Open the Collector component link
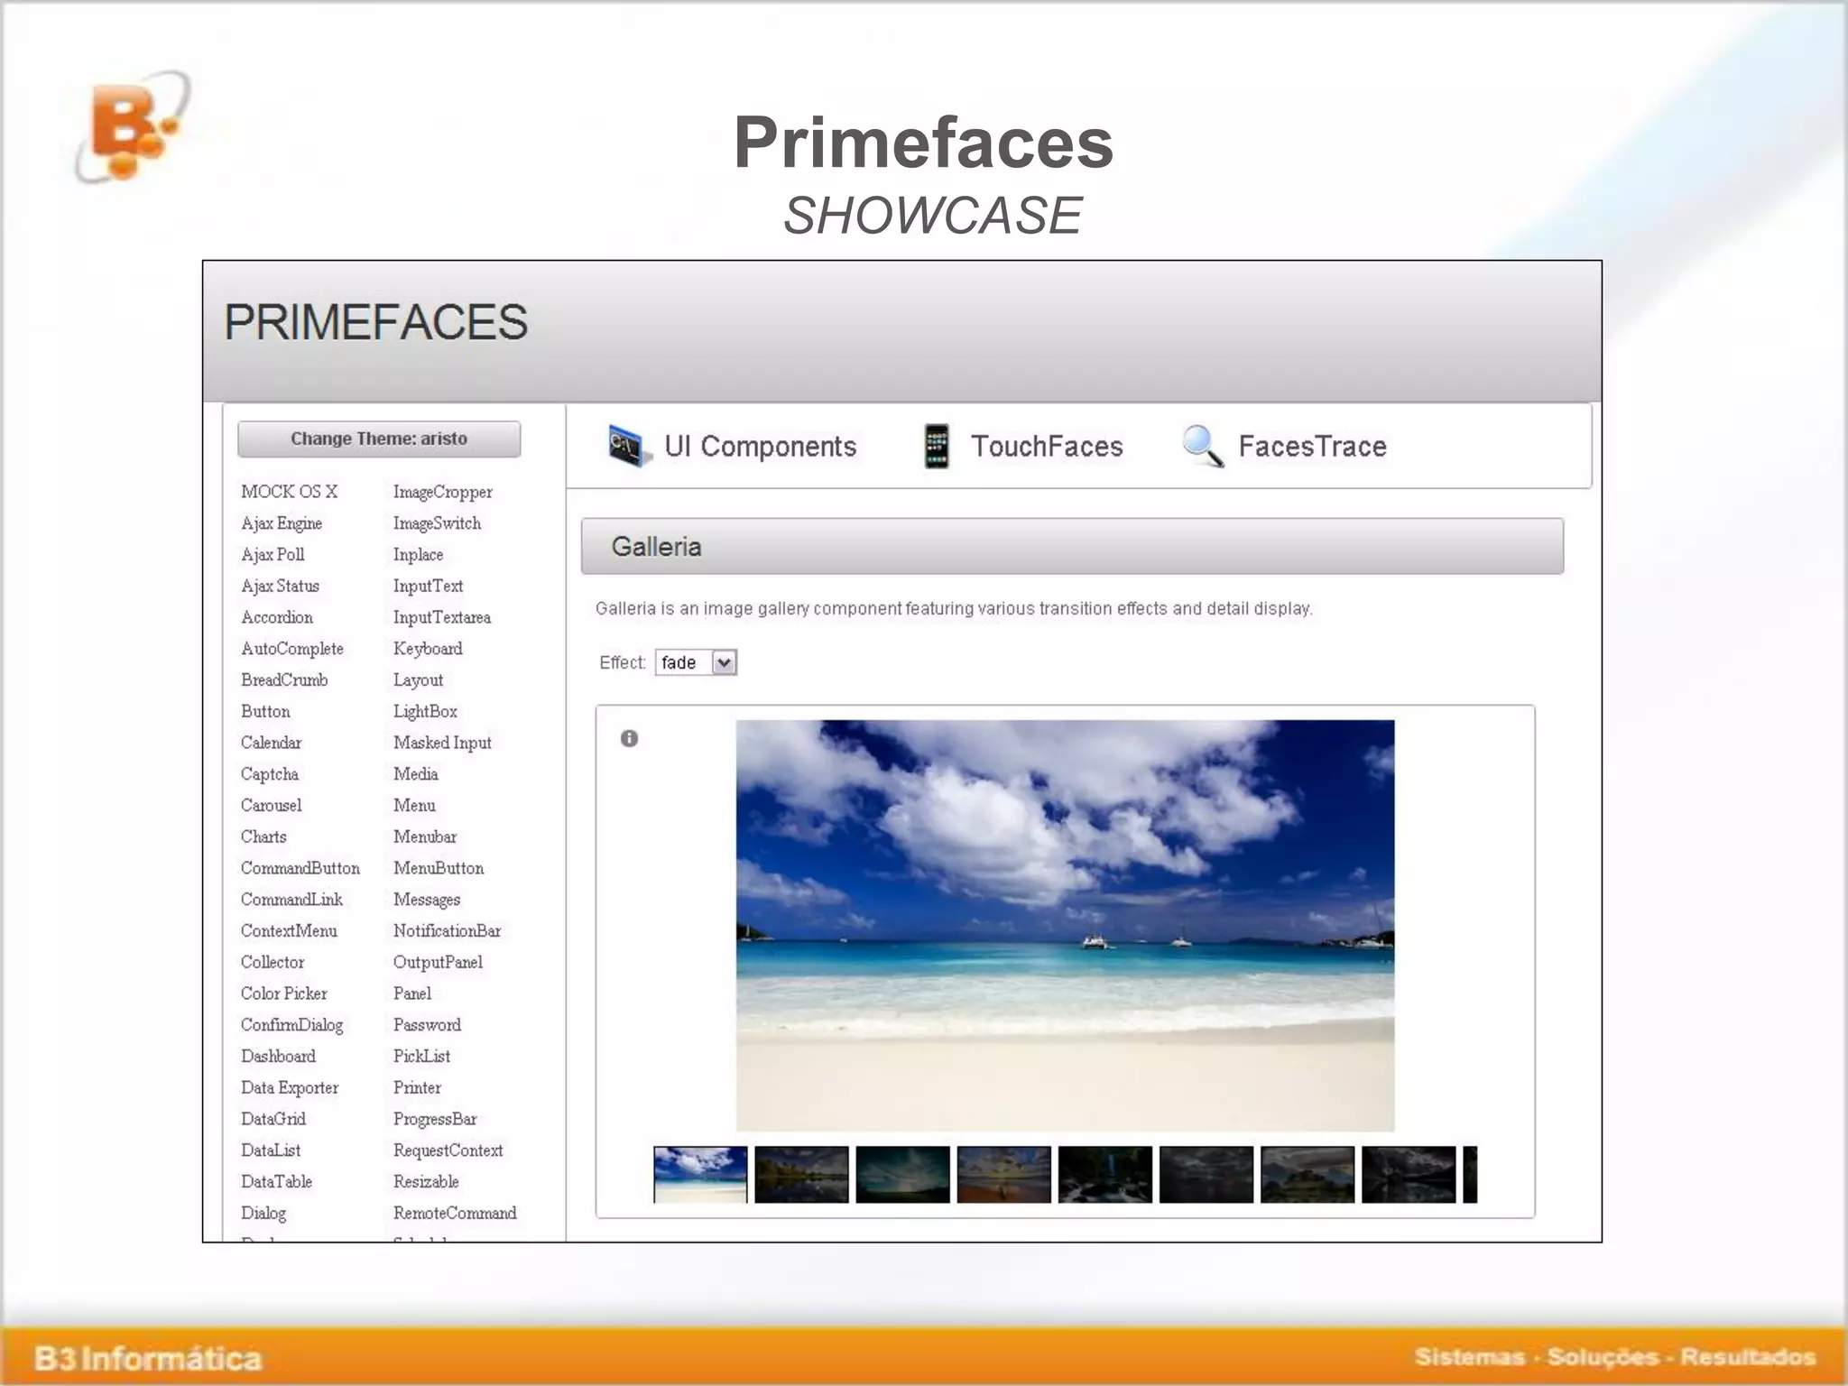Screen dimensions: 1848x1386 [x=273, y=962]
